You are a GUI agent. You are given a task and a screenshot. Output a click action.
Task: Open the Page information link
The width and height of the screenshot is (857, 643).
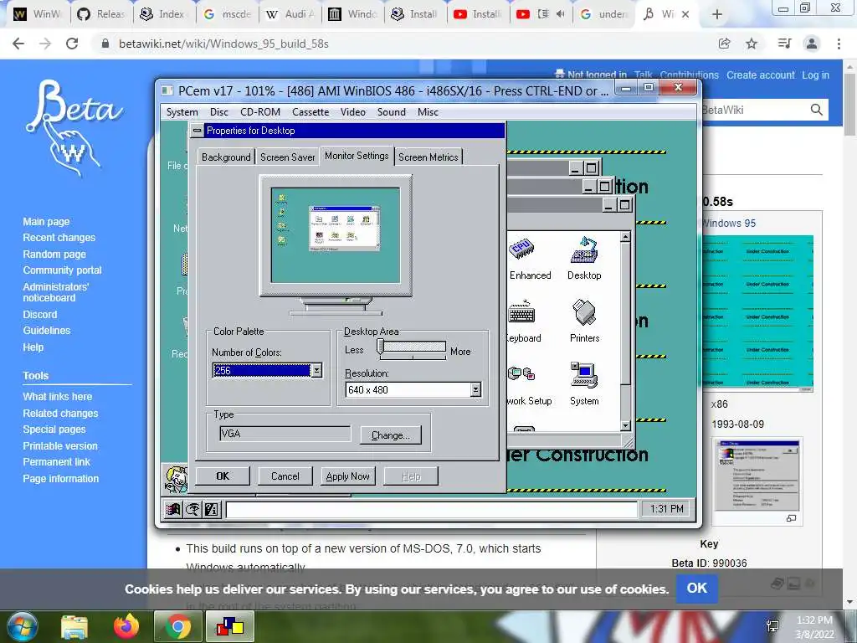60,478
